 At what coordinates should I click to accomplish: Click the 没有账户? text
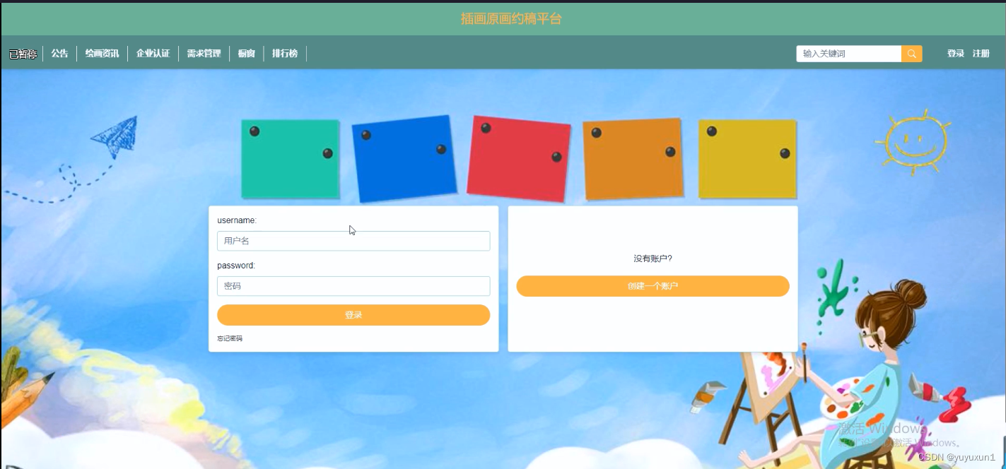[x=653, y=259]
